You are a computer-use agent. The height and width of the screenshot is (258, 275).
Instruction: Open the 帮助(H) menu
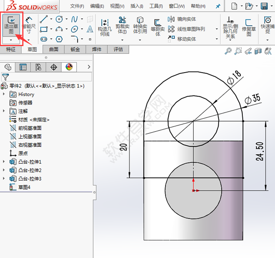click(198, 6)
